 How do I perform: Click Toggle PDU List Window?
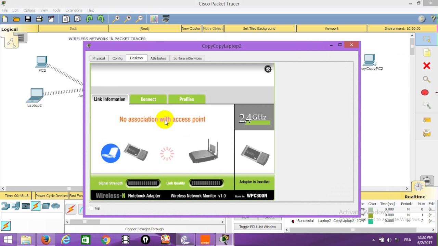point(257,227)
